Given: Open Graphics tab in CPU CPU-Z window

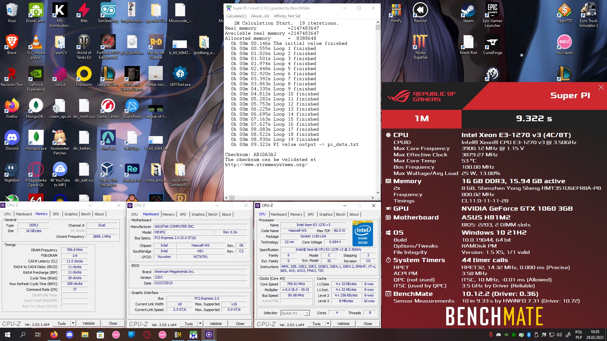Looking at the screenshot, I should 326,214.
